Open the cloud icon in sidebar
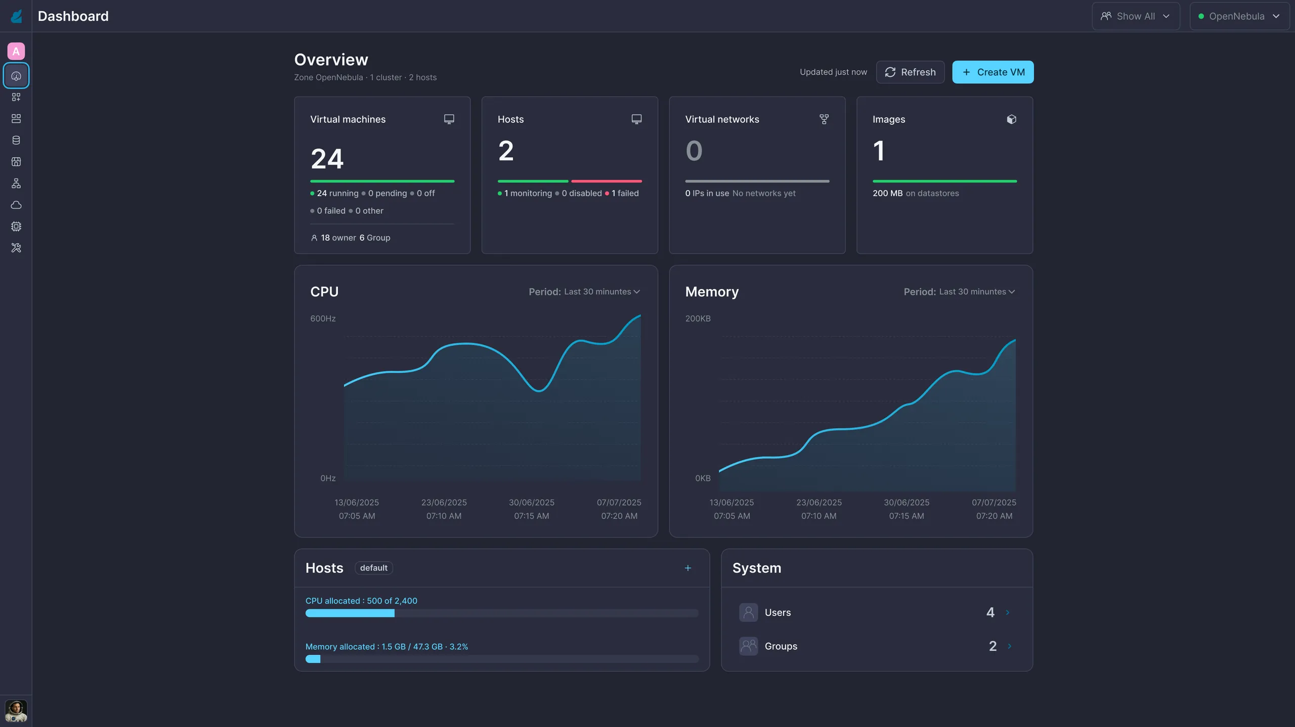The image size is (1295, 727). [16, 205]
